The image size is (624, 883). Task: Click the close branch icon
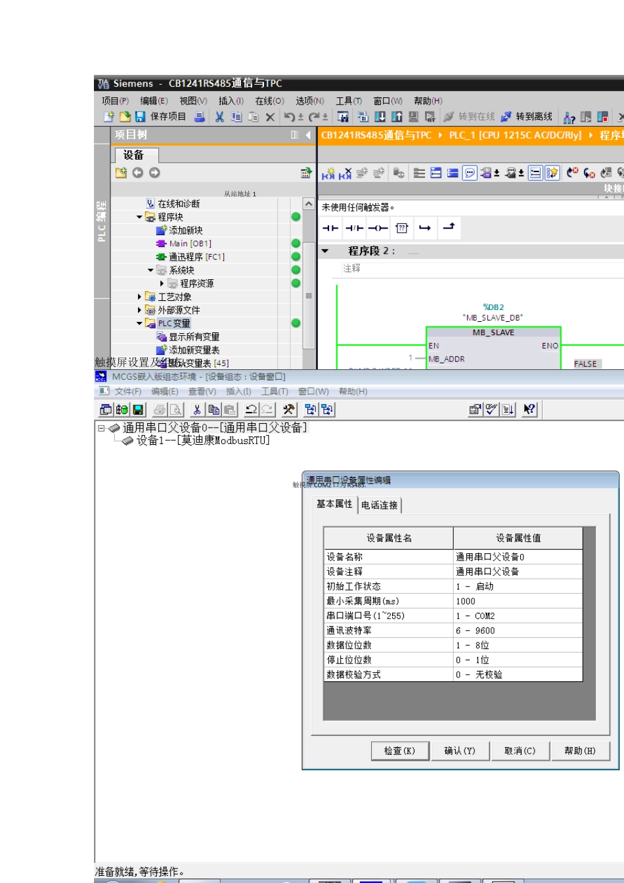(x=449, y=227)
